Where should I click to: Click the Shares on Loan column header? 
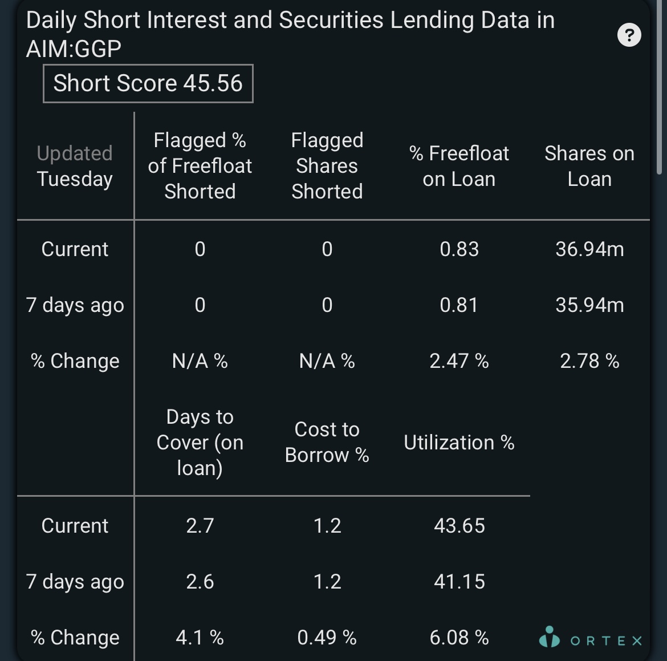[x=589, y=166]
